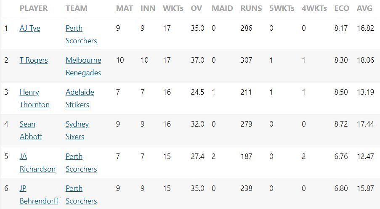This screenshot has width=380, height=209.
Task: Select the 5WKTs column header
Action: coord(282,8)
